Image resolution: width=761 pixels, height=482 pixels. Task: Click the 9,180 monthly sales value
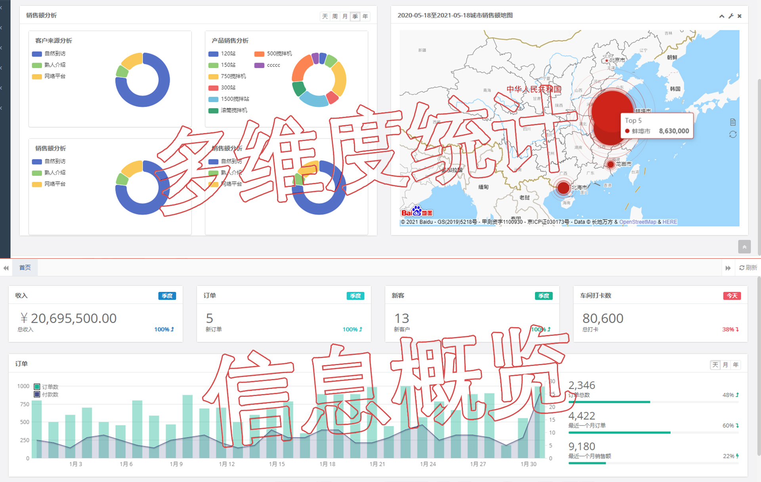tap(582, 446)
